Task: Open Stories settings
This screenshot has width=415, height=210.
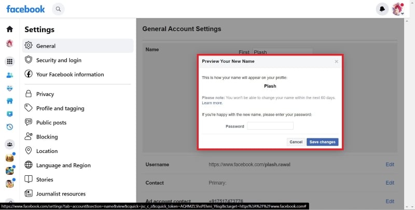Action: point(78,179)
